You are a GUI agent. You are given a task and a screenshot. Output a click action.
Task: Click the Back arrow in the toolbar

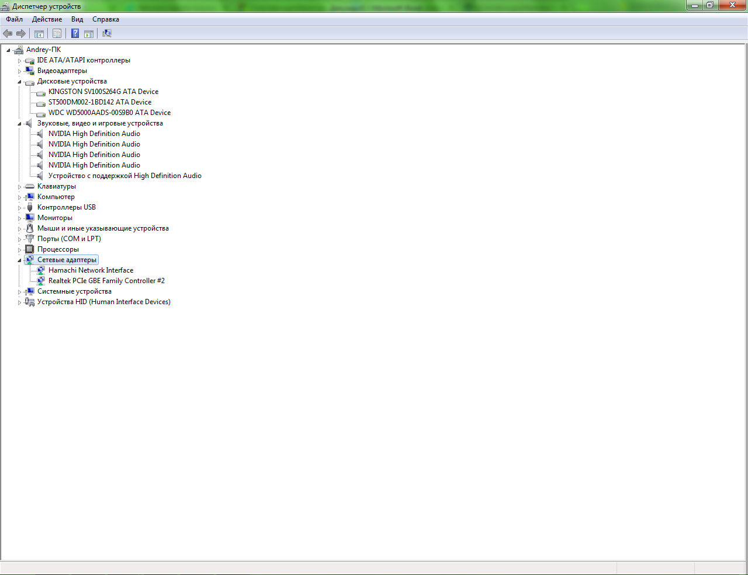click(8, 33)
